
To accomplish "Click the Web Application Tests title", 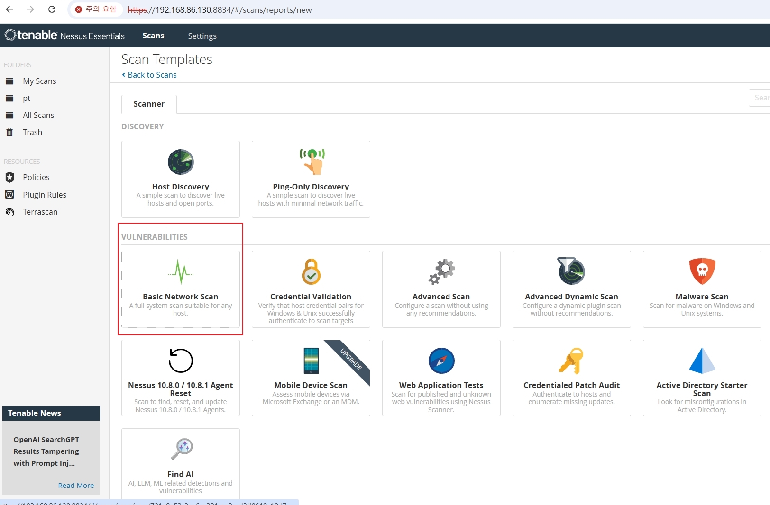I will (441, 385).
